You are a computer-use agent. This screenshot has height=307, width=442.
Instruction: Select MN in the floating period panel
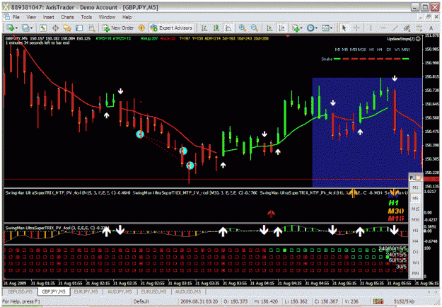click(415, 274)
